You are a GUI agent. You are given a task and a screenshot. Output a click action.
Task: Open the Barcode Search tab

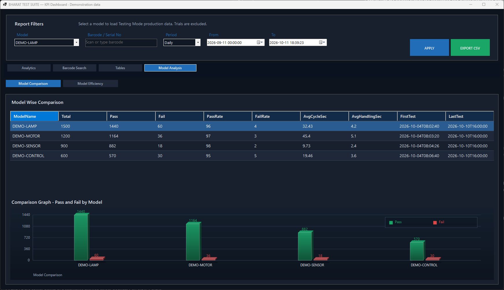point(74,68)
